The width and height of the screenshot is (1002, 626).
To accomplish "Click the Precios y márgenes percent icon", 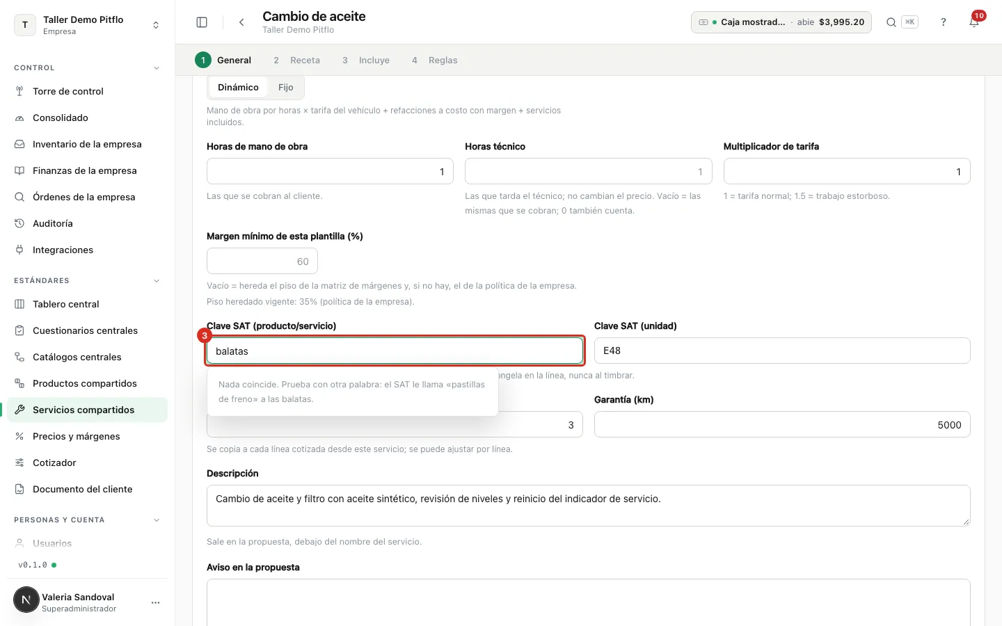I will coord(19,436).
